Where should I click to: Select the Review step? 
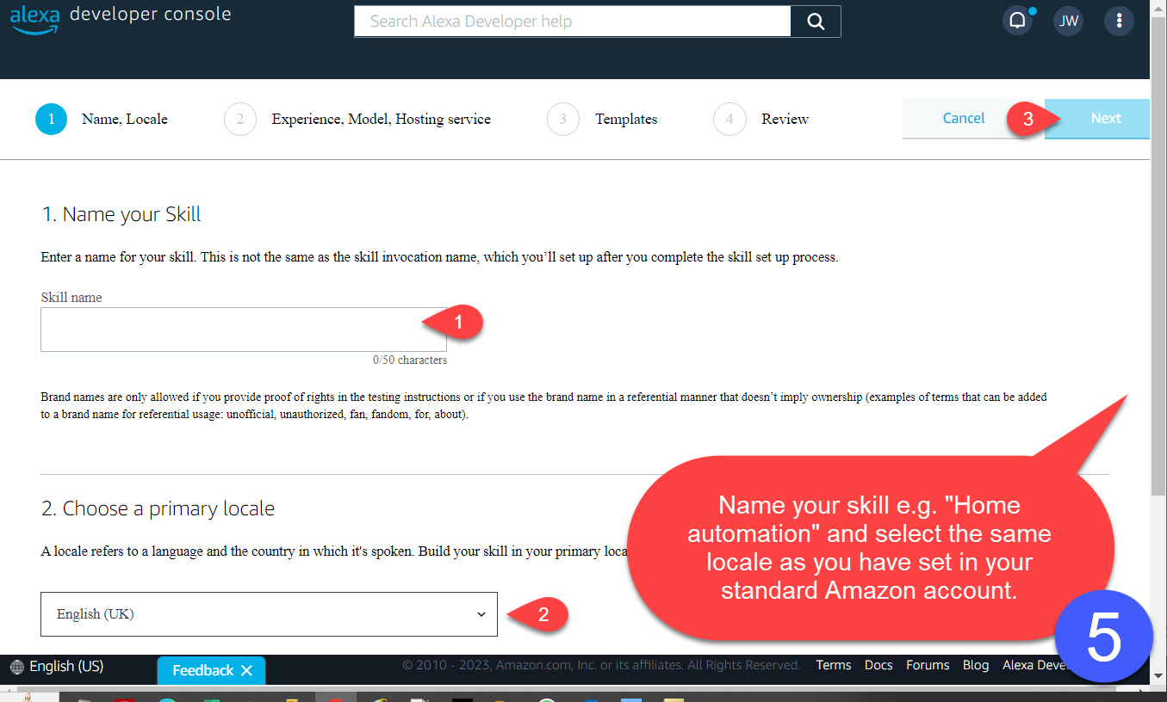point(784,120)
